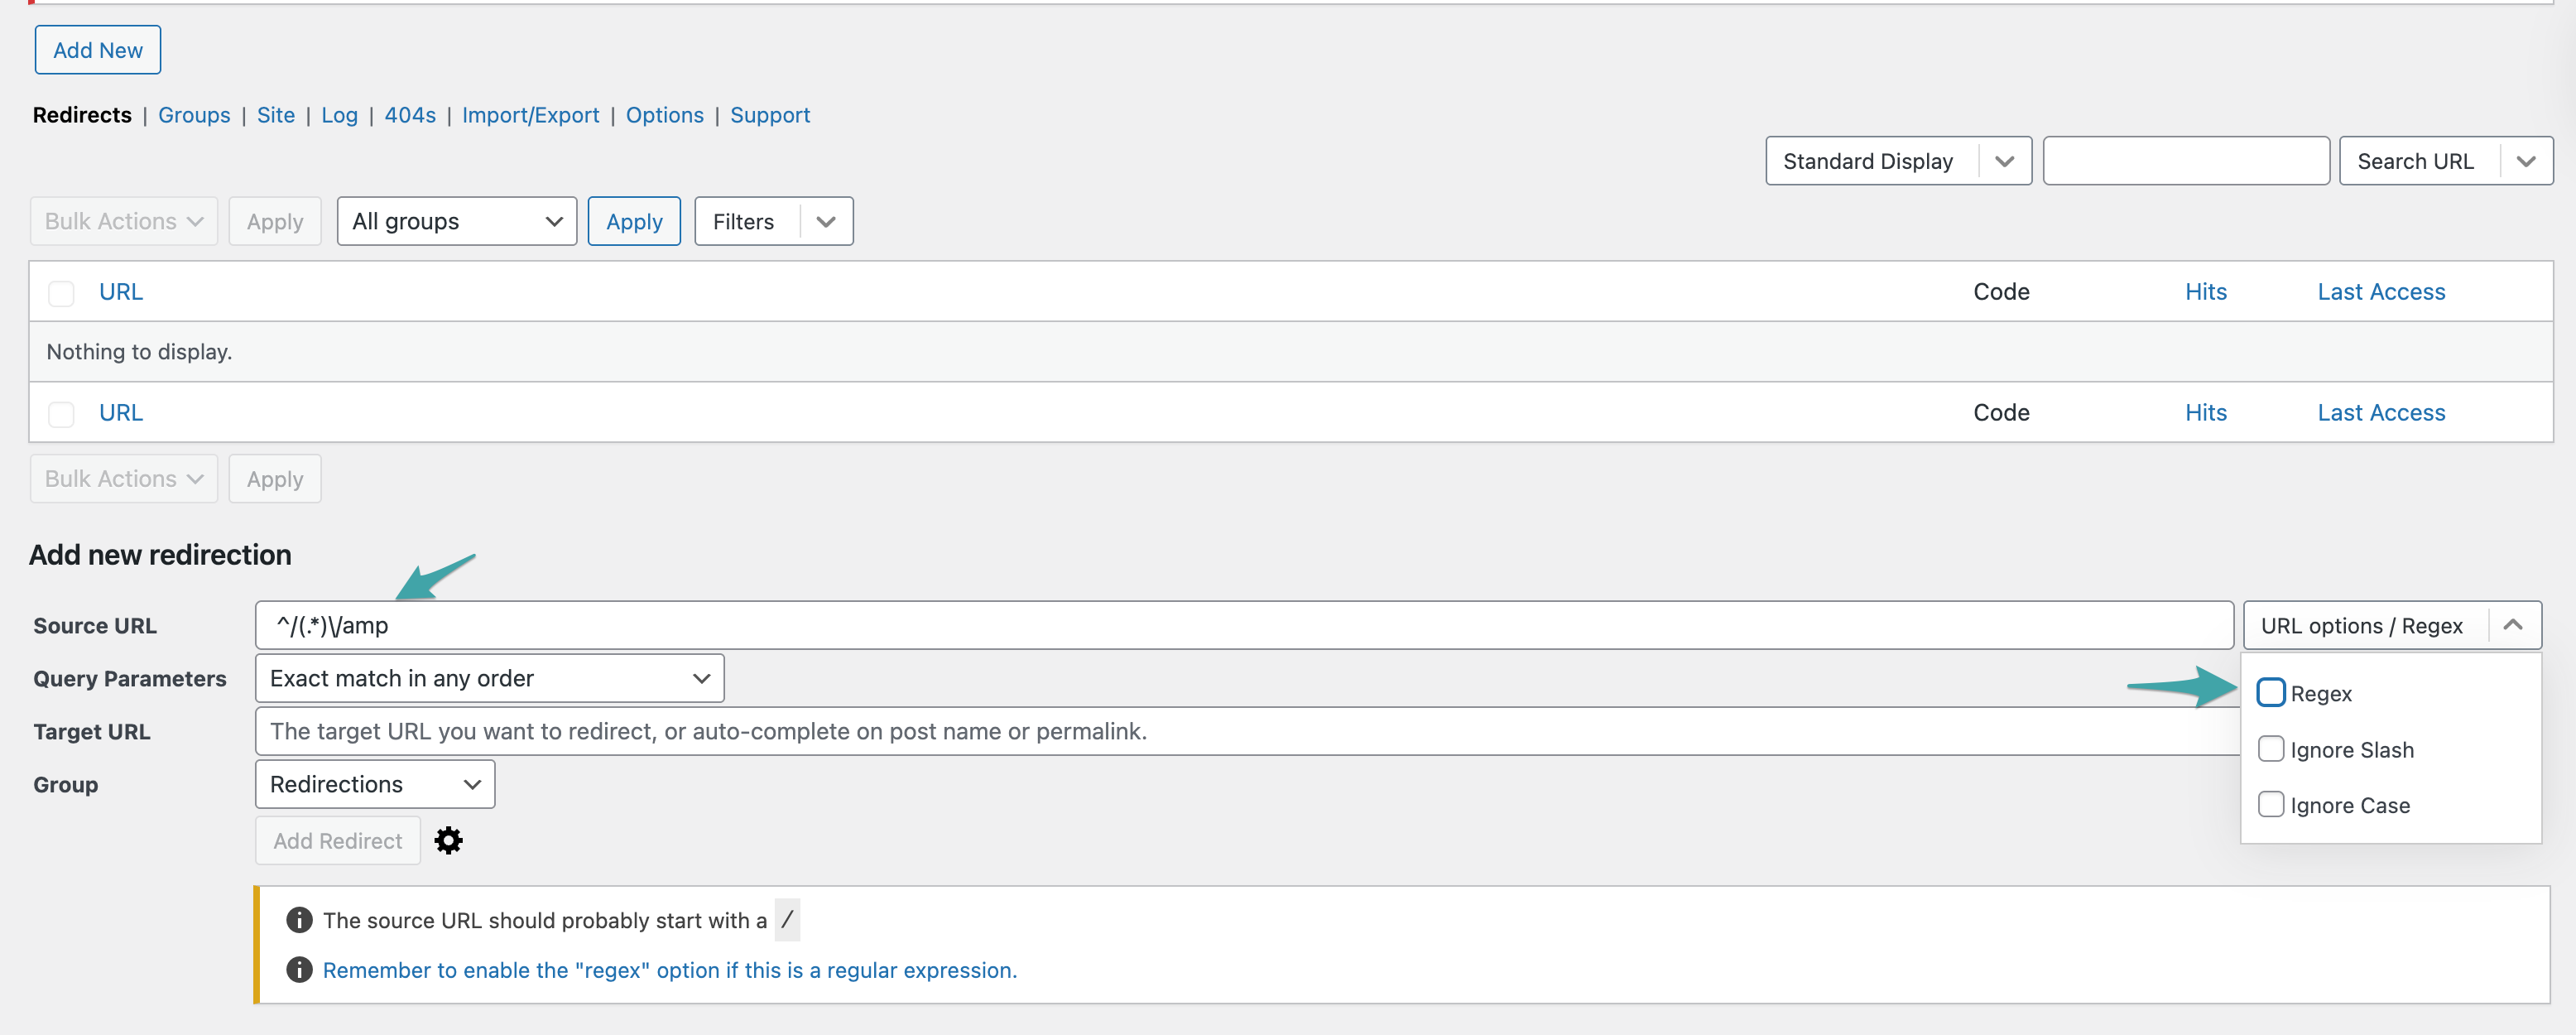Expand the Filters dropdown
The width and height of the screenshot is (2576, 1035).
pyautogui.click(x=824, y=221)
